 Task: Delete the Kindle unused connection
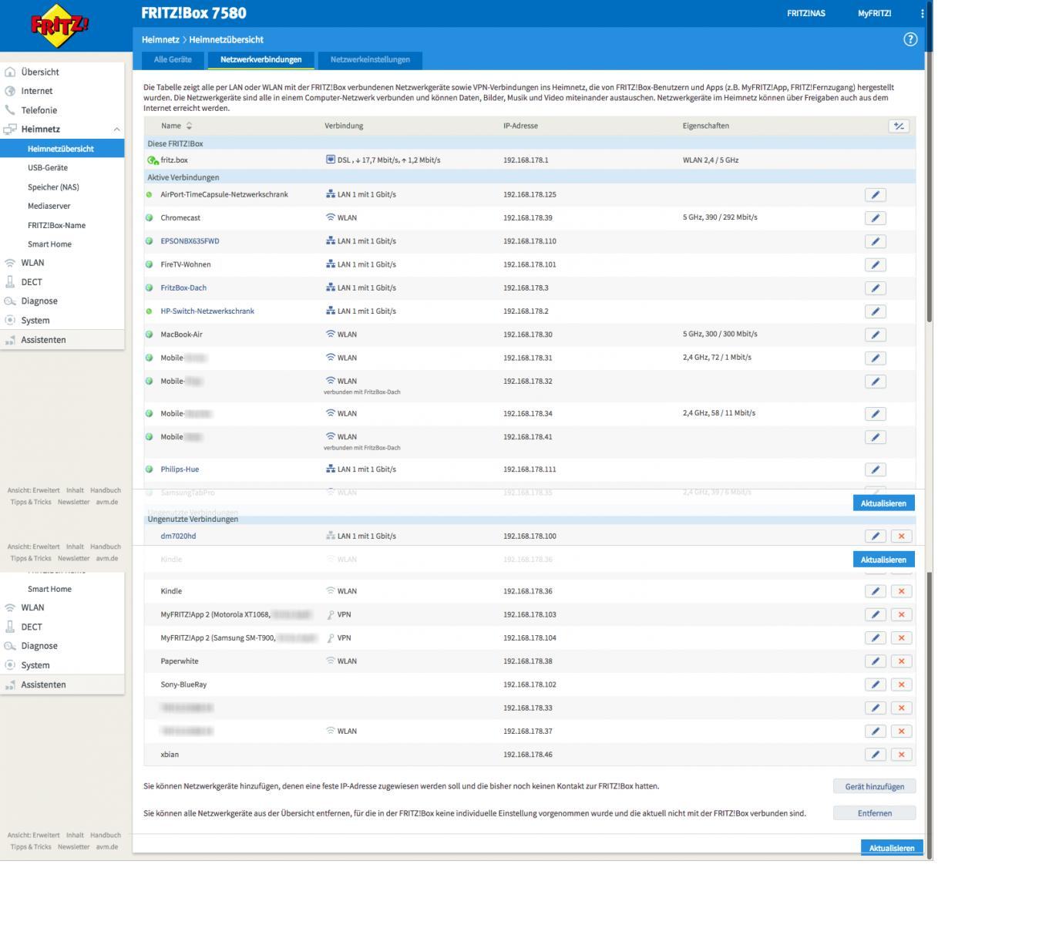coord(901,591)
